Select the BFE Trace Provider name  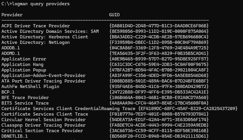pyautogui.click(x=25, y=98)
